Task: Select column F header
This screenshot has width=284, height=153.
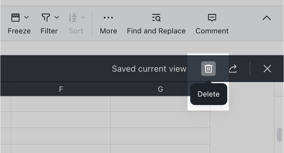Action: [61, 89]
